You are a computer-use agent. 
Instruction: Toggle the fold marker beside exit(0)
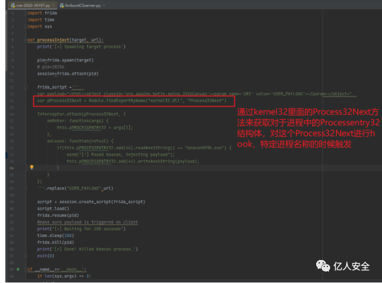(x=26, y=256)
